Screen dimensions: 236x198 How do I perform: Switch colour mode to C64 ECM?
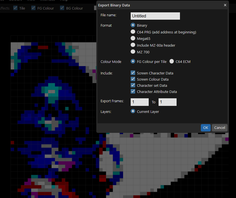(x=172, y=61)
